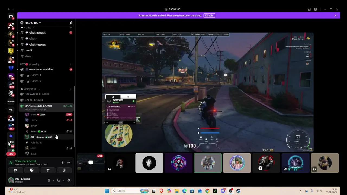This screenshot has height=195, width=347.
Task: Open Steam from the Windows taskbar
Action: [238, 191]
